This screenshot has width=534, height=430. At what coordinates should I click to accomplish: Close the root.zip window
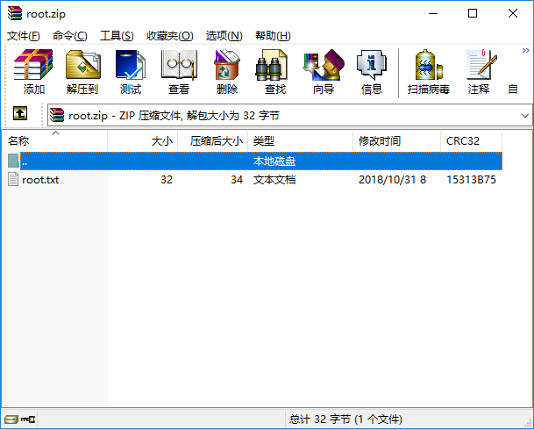click(x=513, y=14)
